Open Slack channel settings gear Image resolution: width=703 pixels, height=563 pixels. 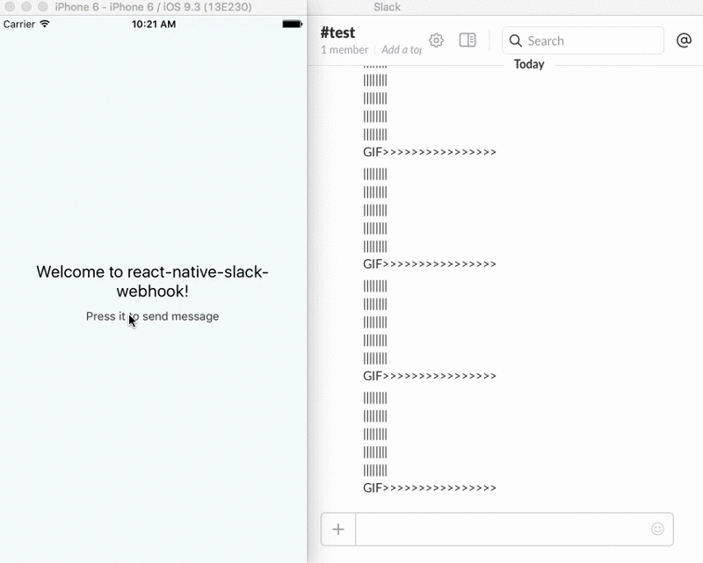click(x=436, y=40)
